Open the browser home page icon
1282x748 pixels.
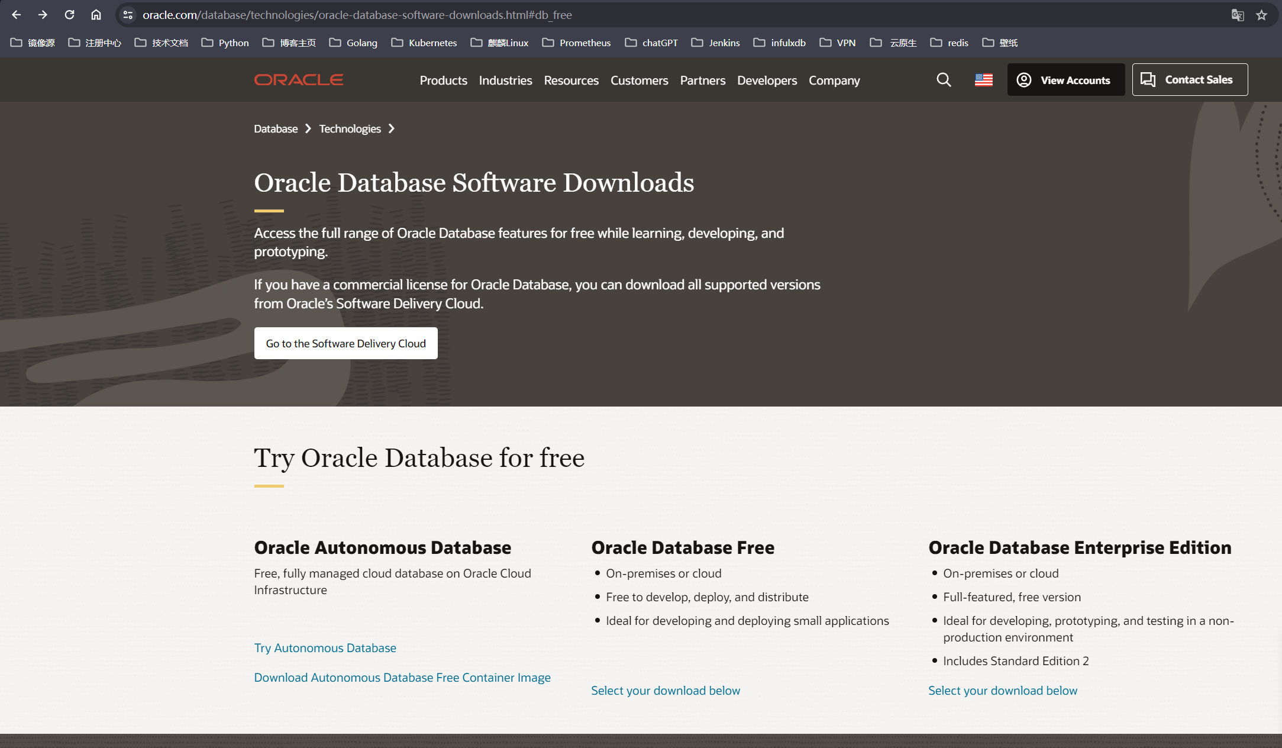point(96,15)
